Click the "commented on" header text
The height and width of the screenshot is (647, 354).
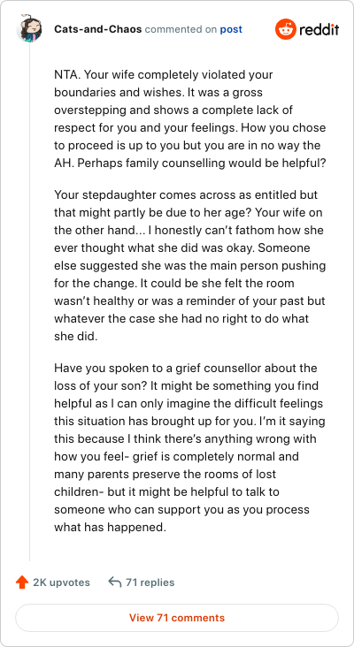[x=181, y=30]
